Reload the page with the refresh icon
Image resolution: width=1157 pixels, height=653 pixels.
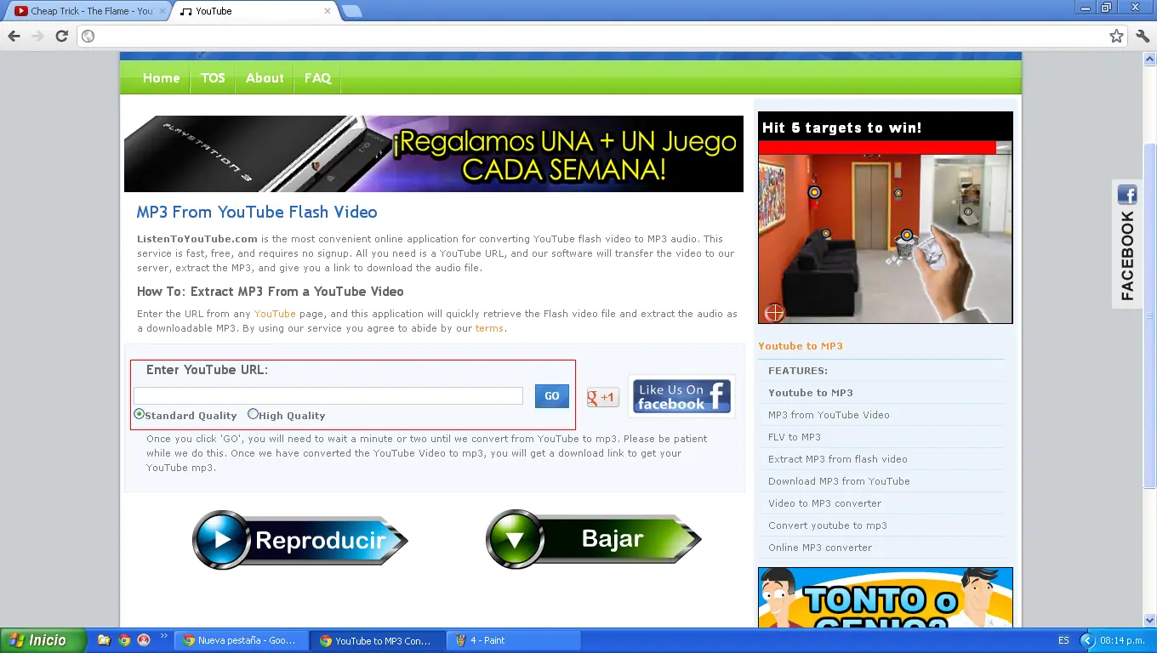pos(61,36)
